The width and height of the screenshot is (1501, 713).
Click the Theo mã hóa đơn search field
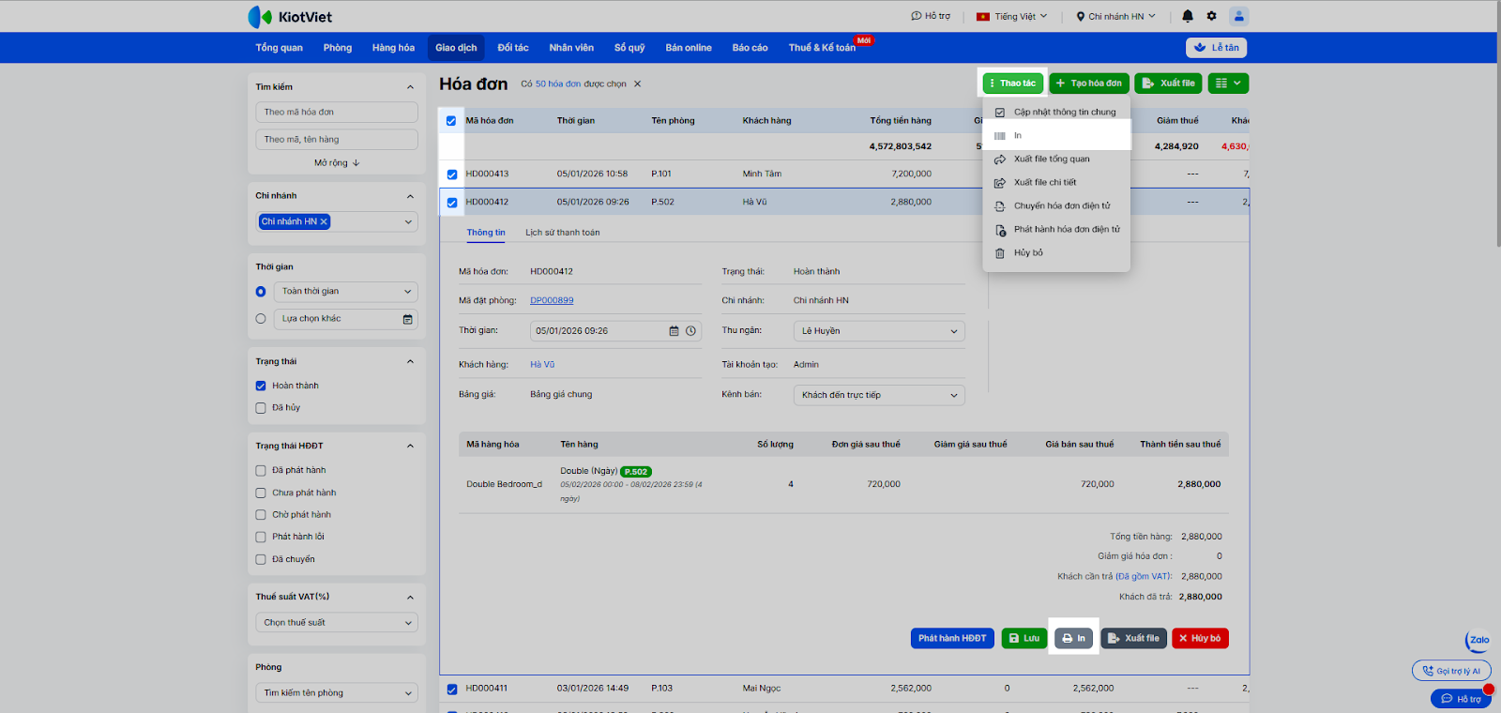point(336,113)
